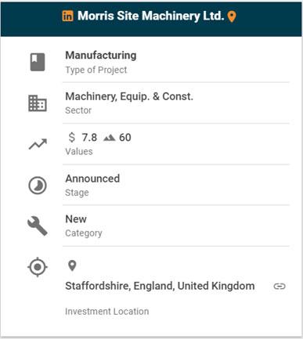Click the Investment Location label
This screenshot has height=339, width=303.
(107, 312)
